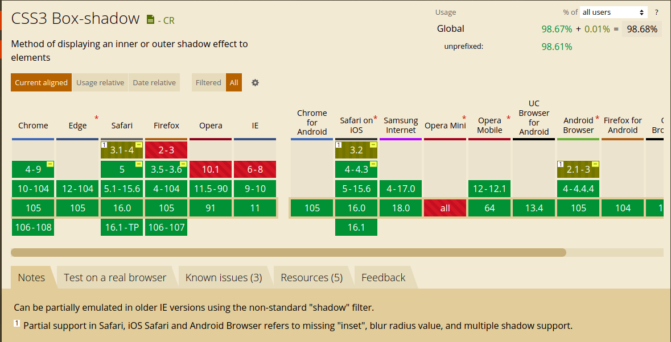The image size is (671, 342).
Task: Select the All browsers toggle
Action: [x=234, y=82]
